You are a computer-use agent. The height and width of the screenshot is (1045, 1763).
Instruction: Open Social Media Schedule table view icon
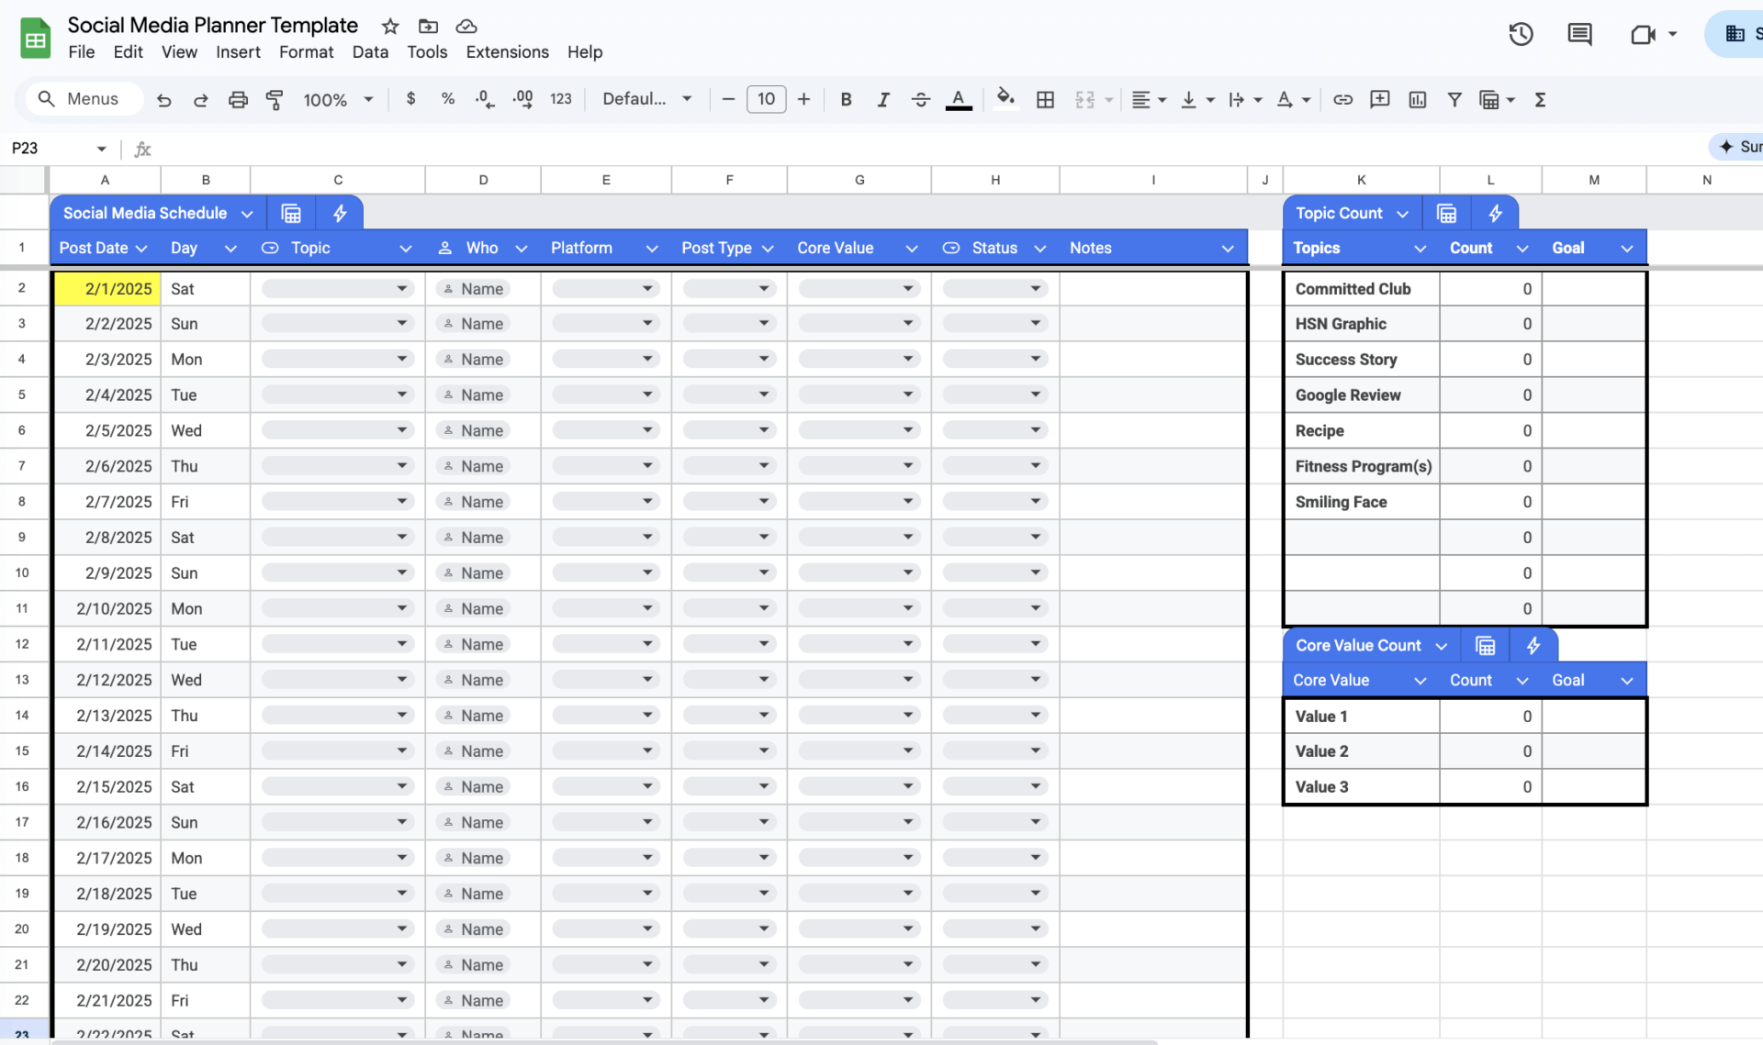(291, 213)
